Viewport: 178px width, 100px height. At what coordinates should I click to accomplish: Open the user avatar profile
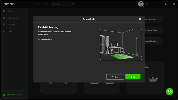point(141,4)
